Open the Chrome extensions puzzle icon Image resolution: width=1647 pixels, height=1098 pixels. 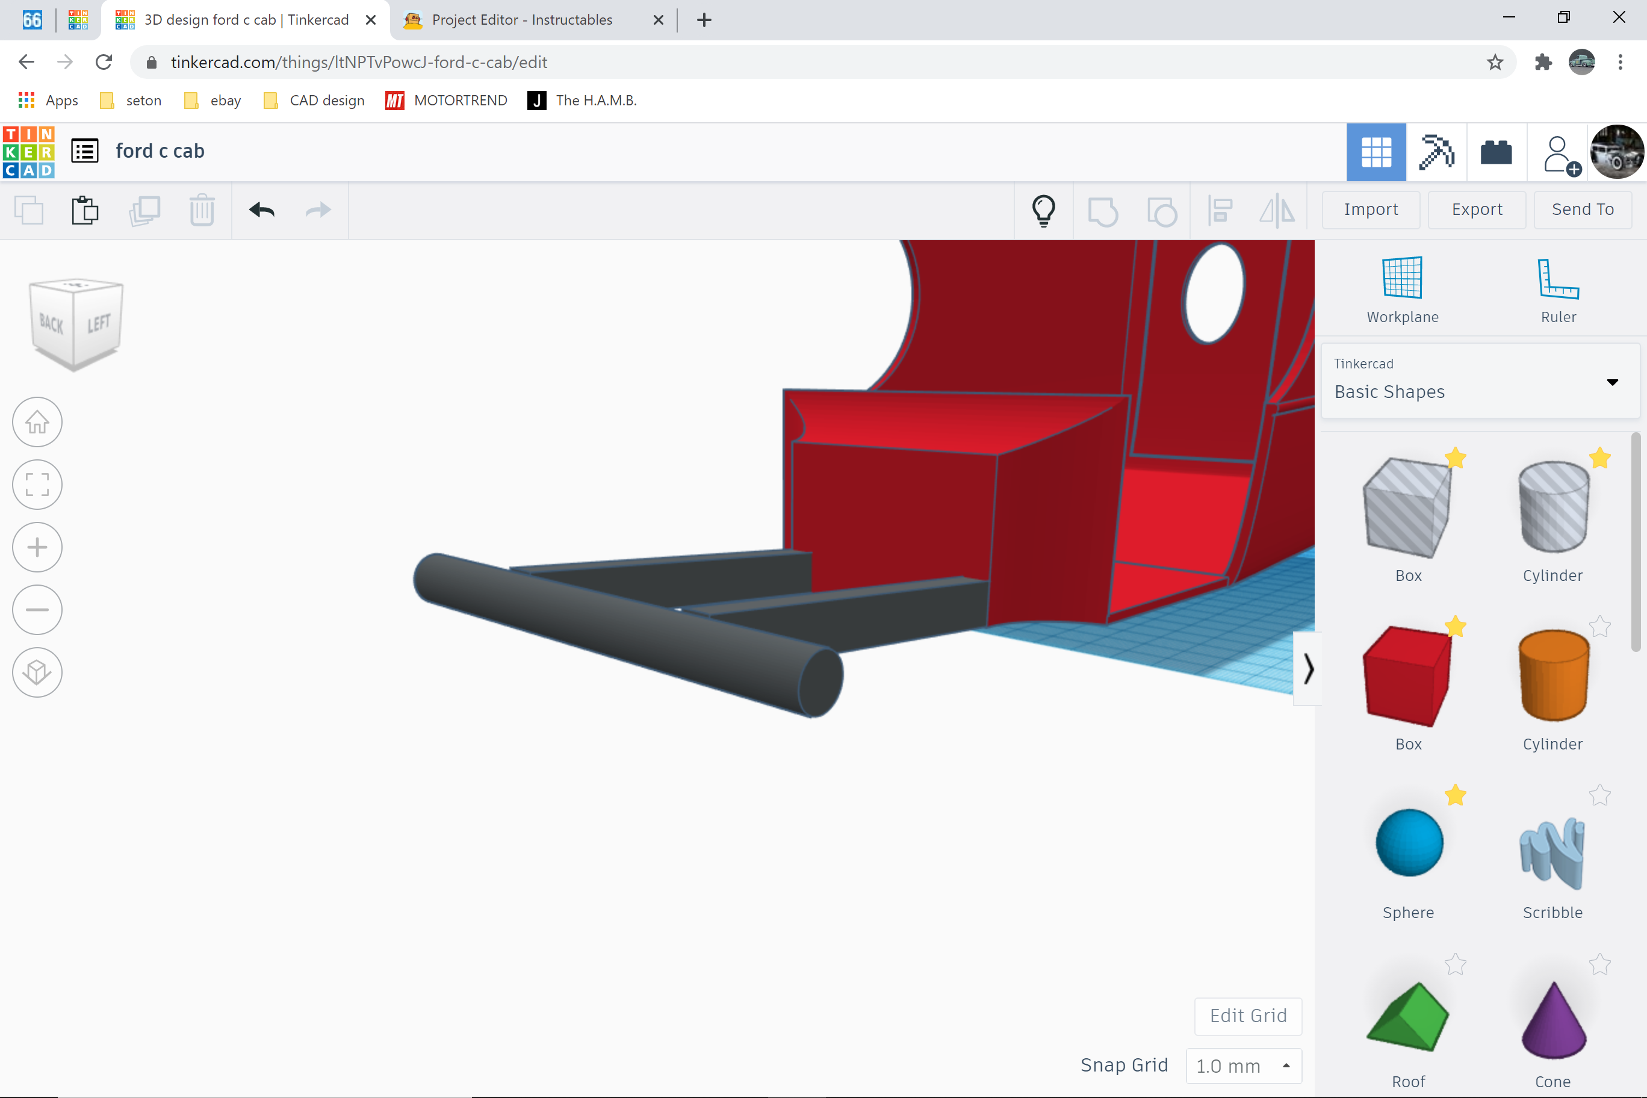(1543, 63)
